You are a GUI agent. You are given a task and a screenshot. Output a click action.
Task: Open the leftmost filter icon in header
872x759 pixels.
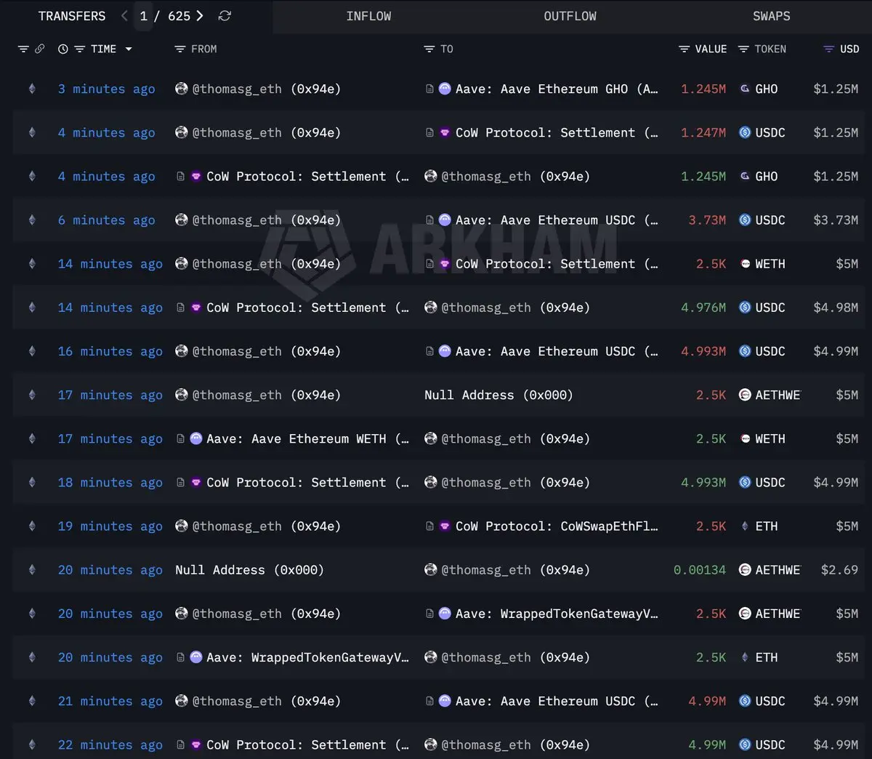(x=23, y=49)
